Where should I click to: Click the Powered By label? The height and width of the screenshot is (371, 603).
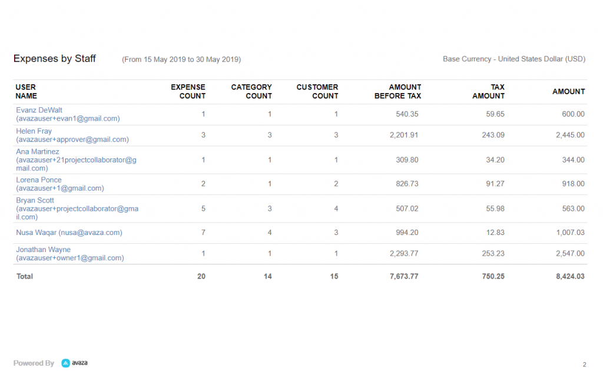[x=34, y=363]
